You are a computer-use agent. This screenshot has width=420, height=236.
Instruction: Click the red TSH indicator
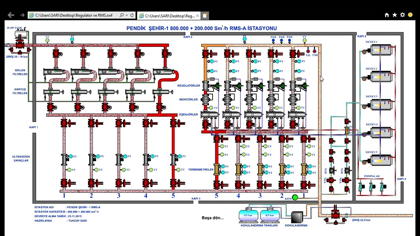coord(315,51)
